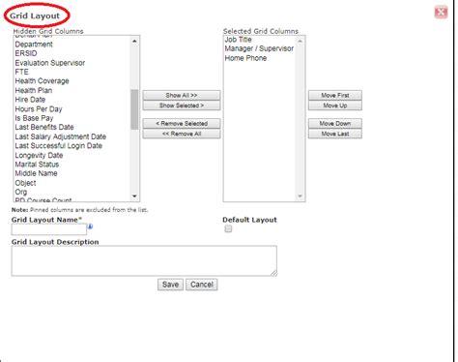Image resolution: width=458 pixels, height=362 pixels.
Task: Select Last Successful Login Date column
Action: (x=59, y=146)
